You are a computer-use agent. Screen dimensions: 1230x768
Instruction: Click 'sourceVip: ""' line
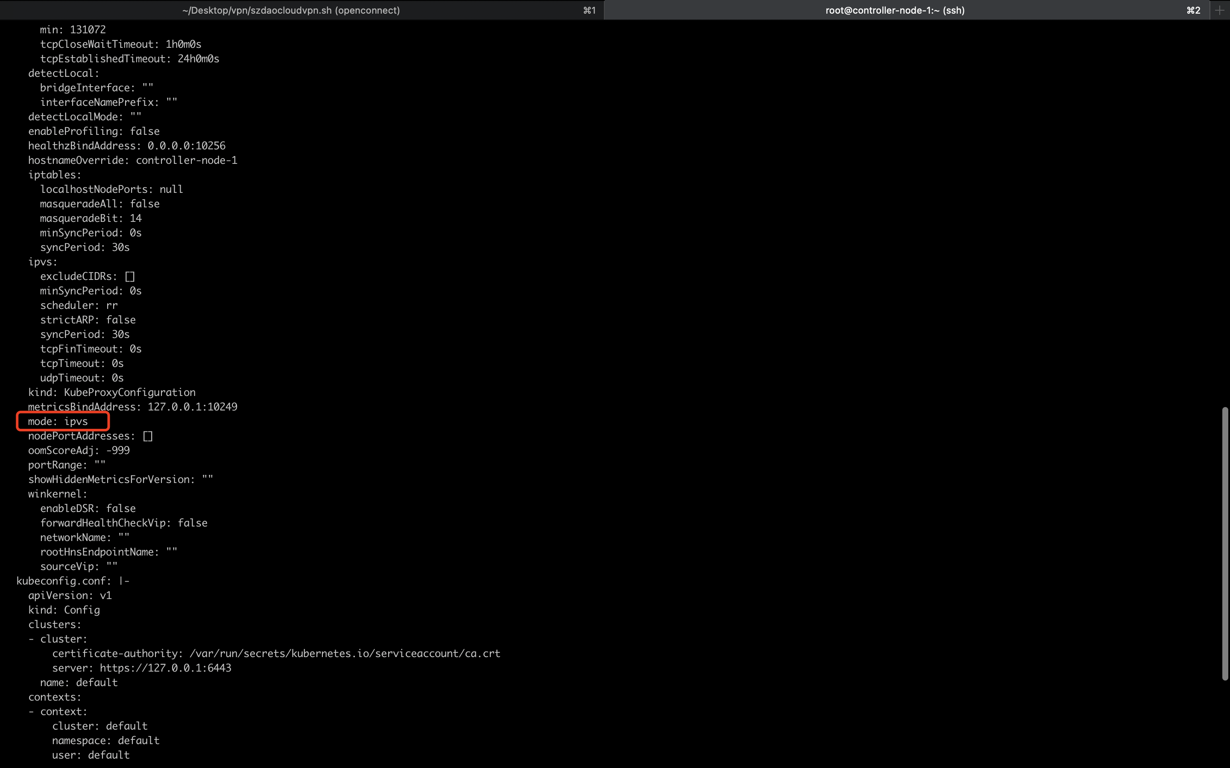[79, 566]
